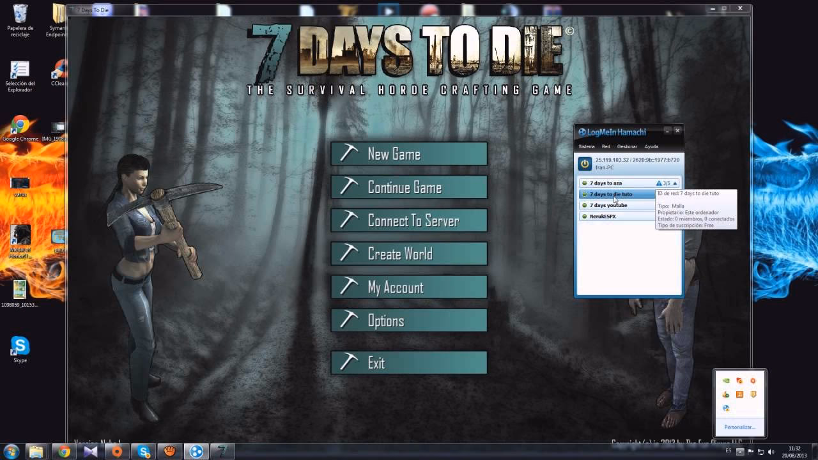Close the LogMeIn Hamachi window
Viewport: 818px width, 460px height.
[x=677, y=131]
